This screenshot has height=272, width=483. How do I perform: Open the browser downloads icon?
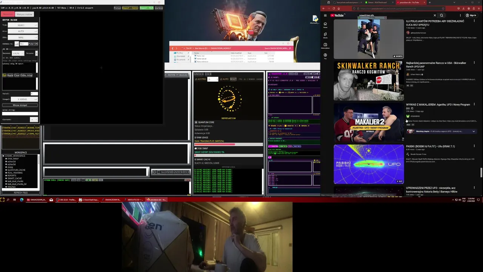click(464, 8)
